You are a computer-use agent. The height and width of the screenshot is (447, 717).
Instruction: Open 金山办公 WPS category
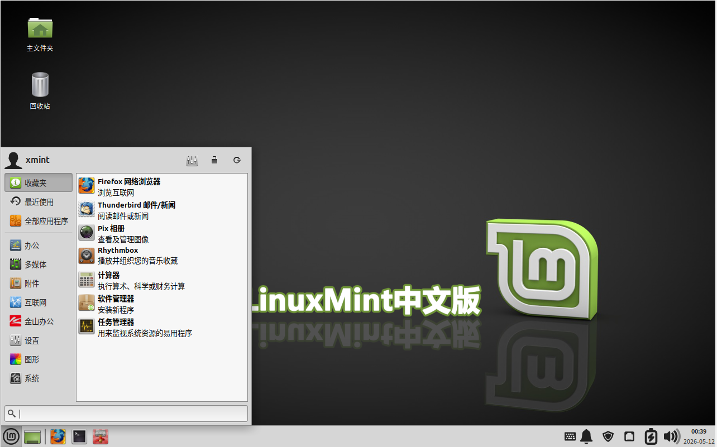click(x=39, y=321)
